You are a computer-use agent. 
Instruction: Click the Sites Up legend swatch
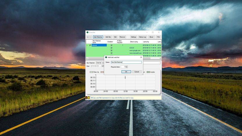click(91, 72)
